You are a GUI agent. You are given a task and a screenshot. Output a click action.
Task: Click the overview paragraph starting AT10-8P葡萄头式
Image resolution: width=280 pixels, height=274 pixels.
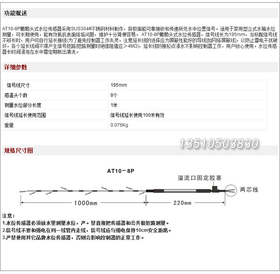point(140,40)
